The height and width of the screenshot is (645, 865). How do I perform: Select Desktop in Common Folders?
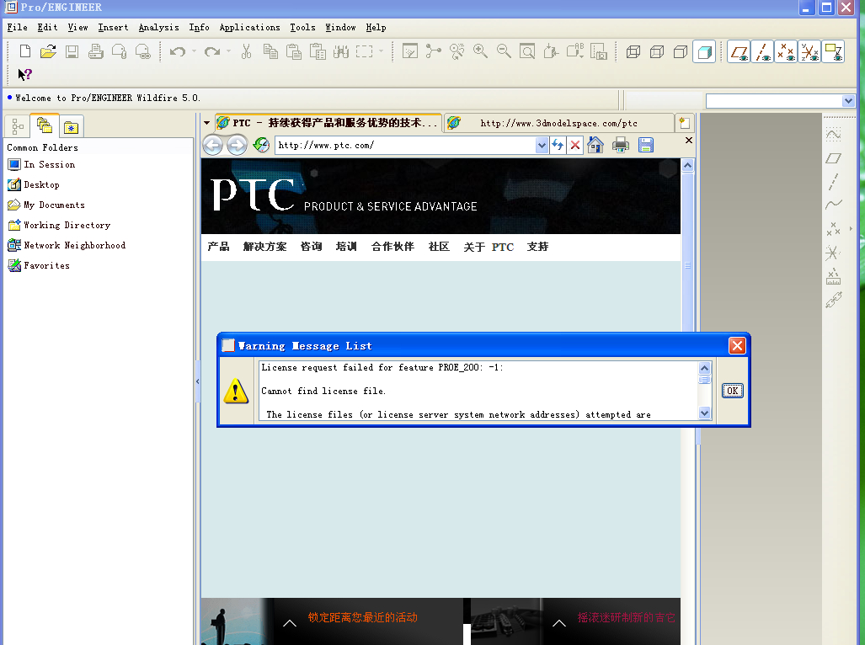[x=33, y=184]
